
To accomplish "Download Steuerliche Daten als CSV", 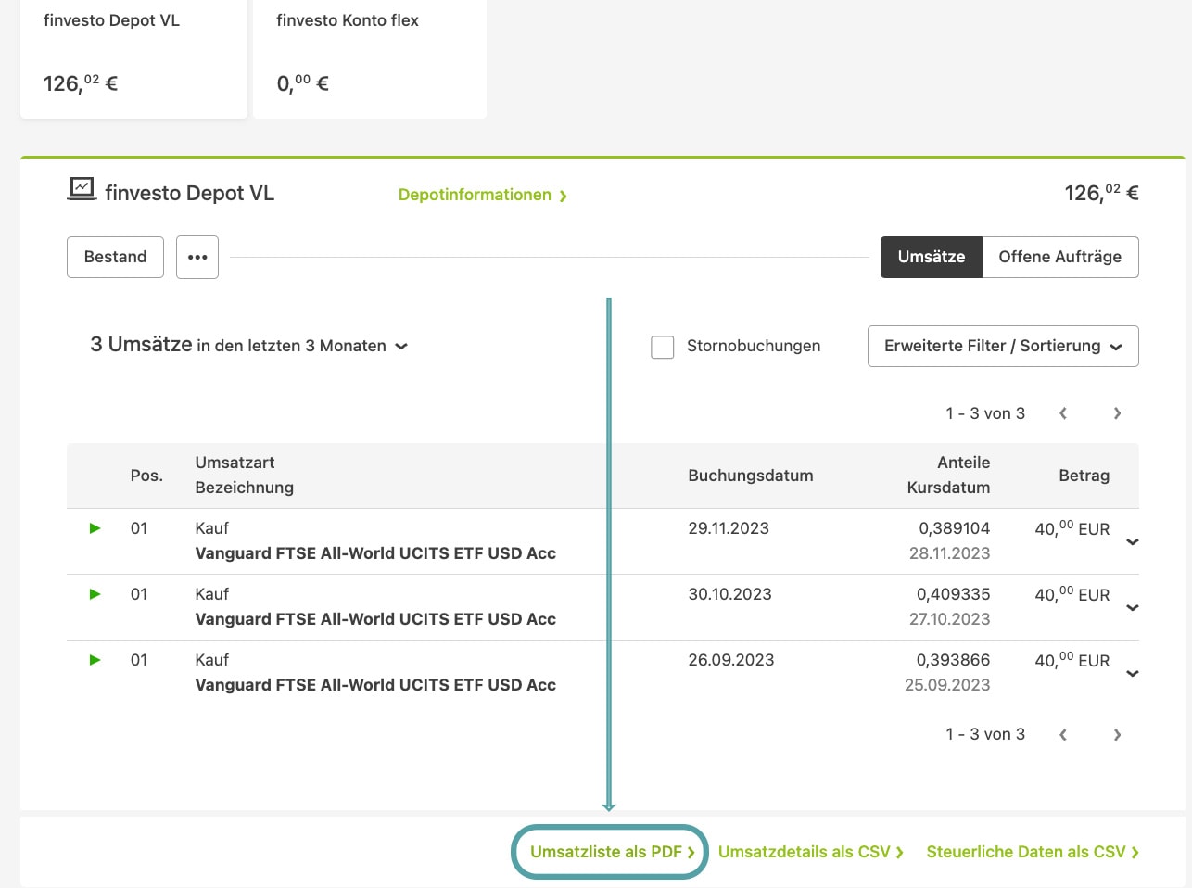I will pyautogui.click(x=1033, y=852).
